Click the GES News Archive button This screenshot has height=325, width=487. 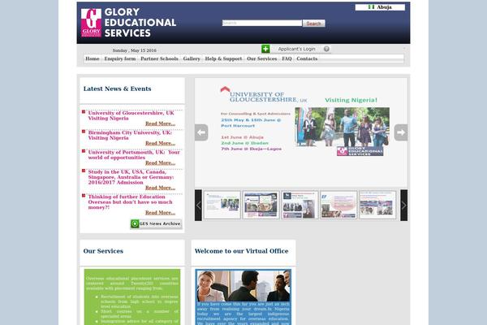tap(156, 223)
